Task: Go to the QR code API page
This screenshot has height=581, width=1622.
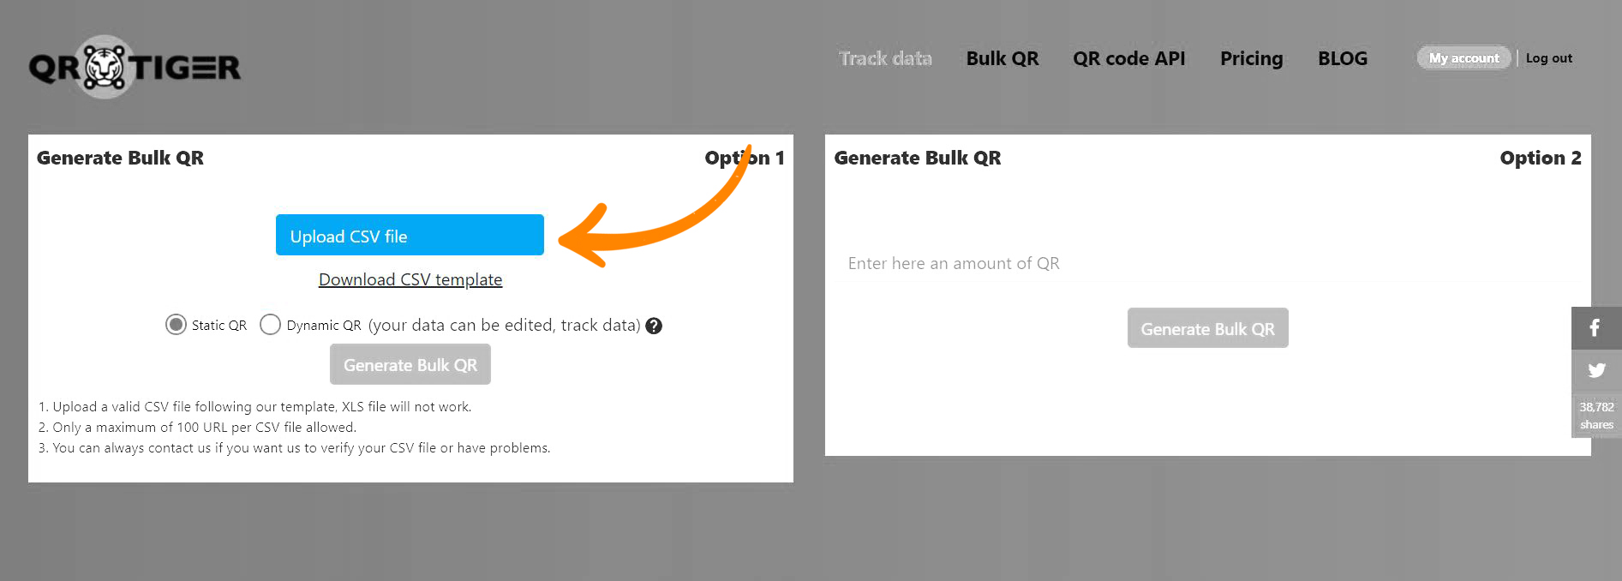Action: click(x=1128, y=58)
